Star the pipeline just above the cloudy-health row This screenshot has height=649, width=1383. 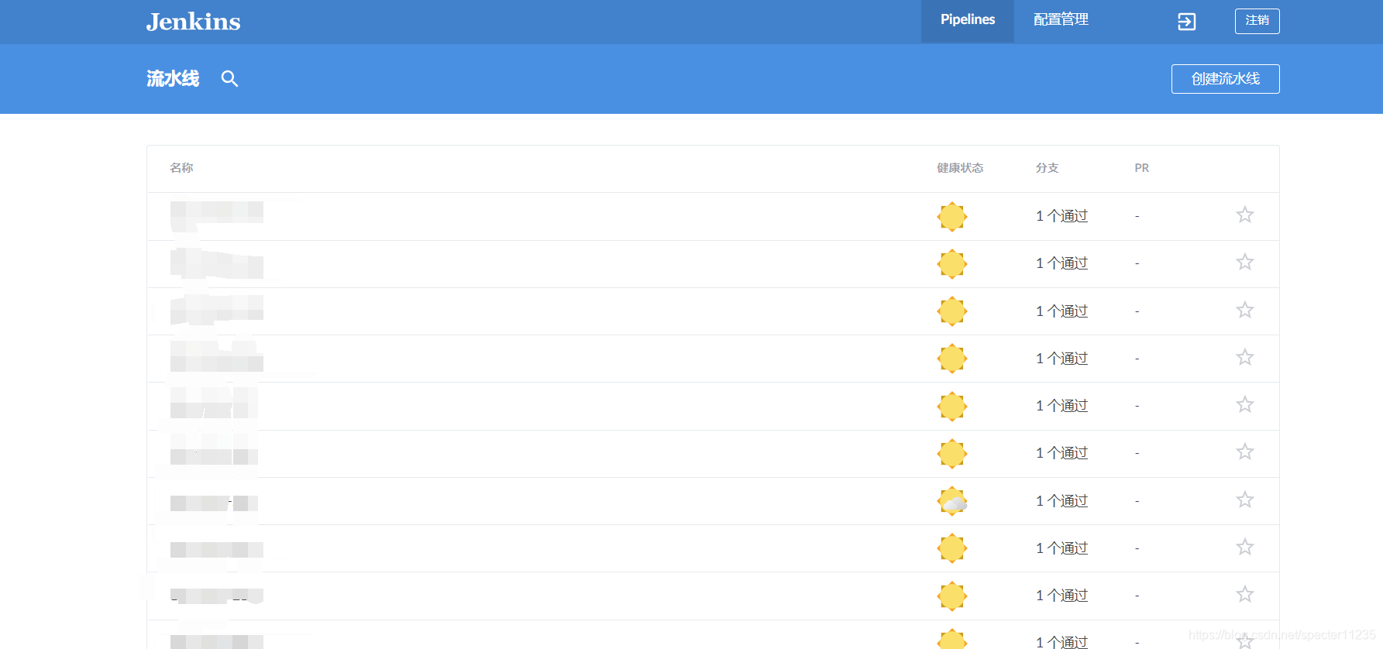(1244, 452)
